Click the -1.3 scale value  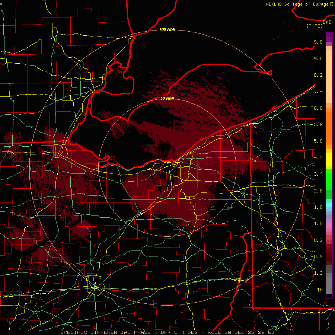point(317,273)
